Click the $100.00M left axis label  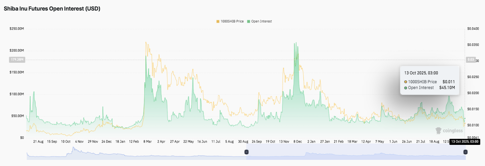point(17,94)
